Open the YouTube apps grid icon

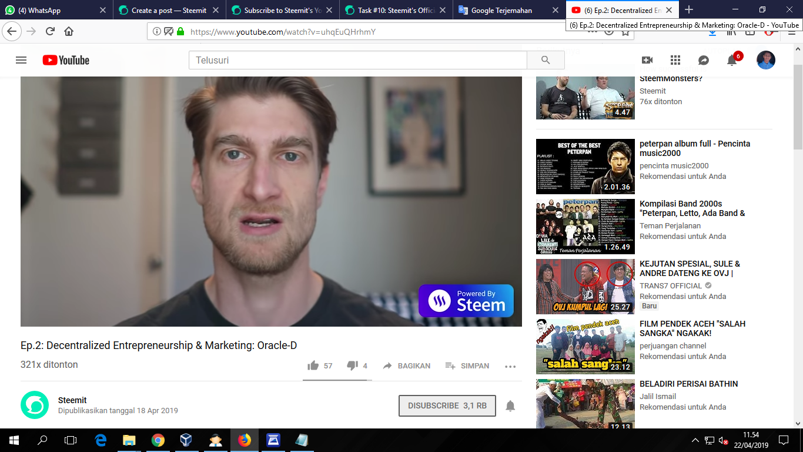(675, 60)
